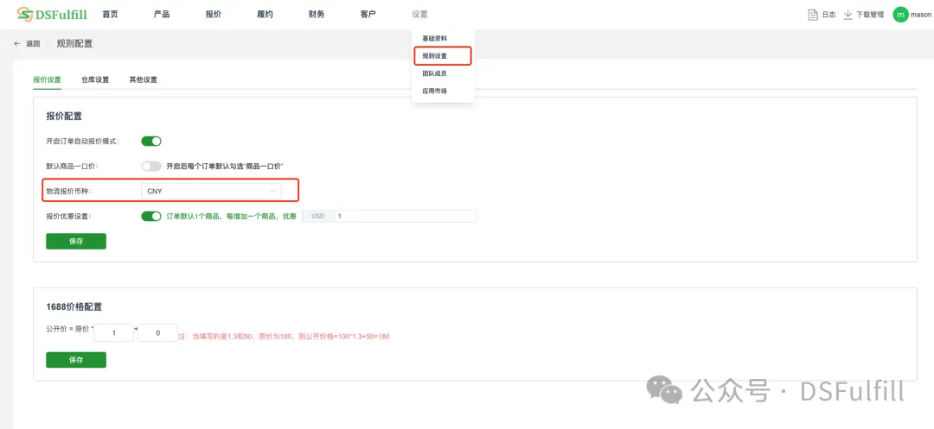The image size is (934, 429).
Task: Expand the 物流报价币种 CNY dropdown
Action: tap(212, 191)
